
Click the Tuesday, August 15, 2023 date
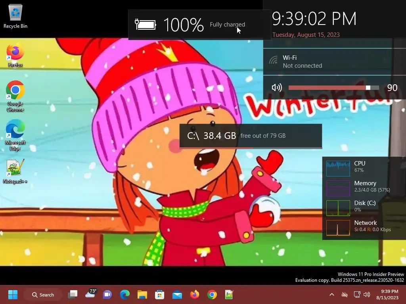coord(306,35)
